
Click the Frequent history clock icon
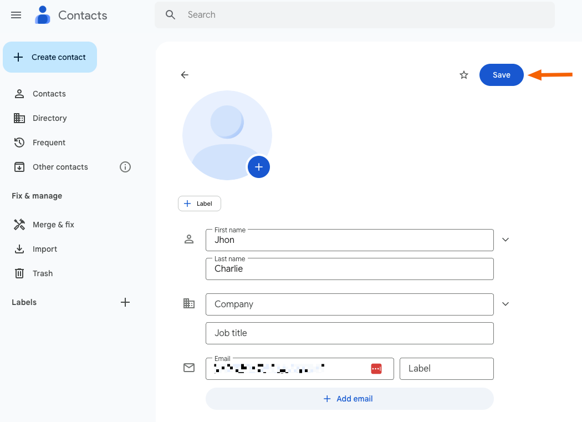click(19, 143)
